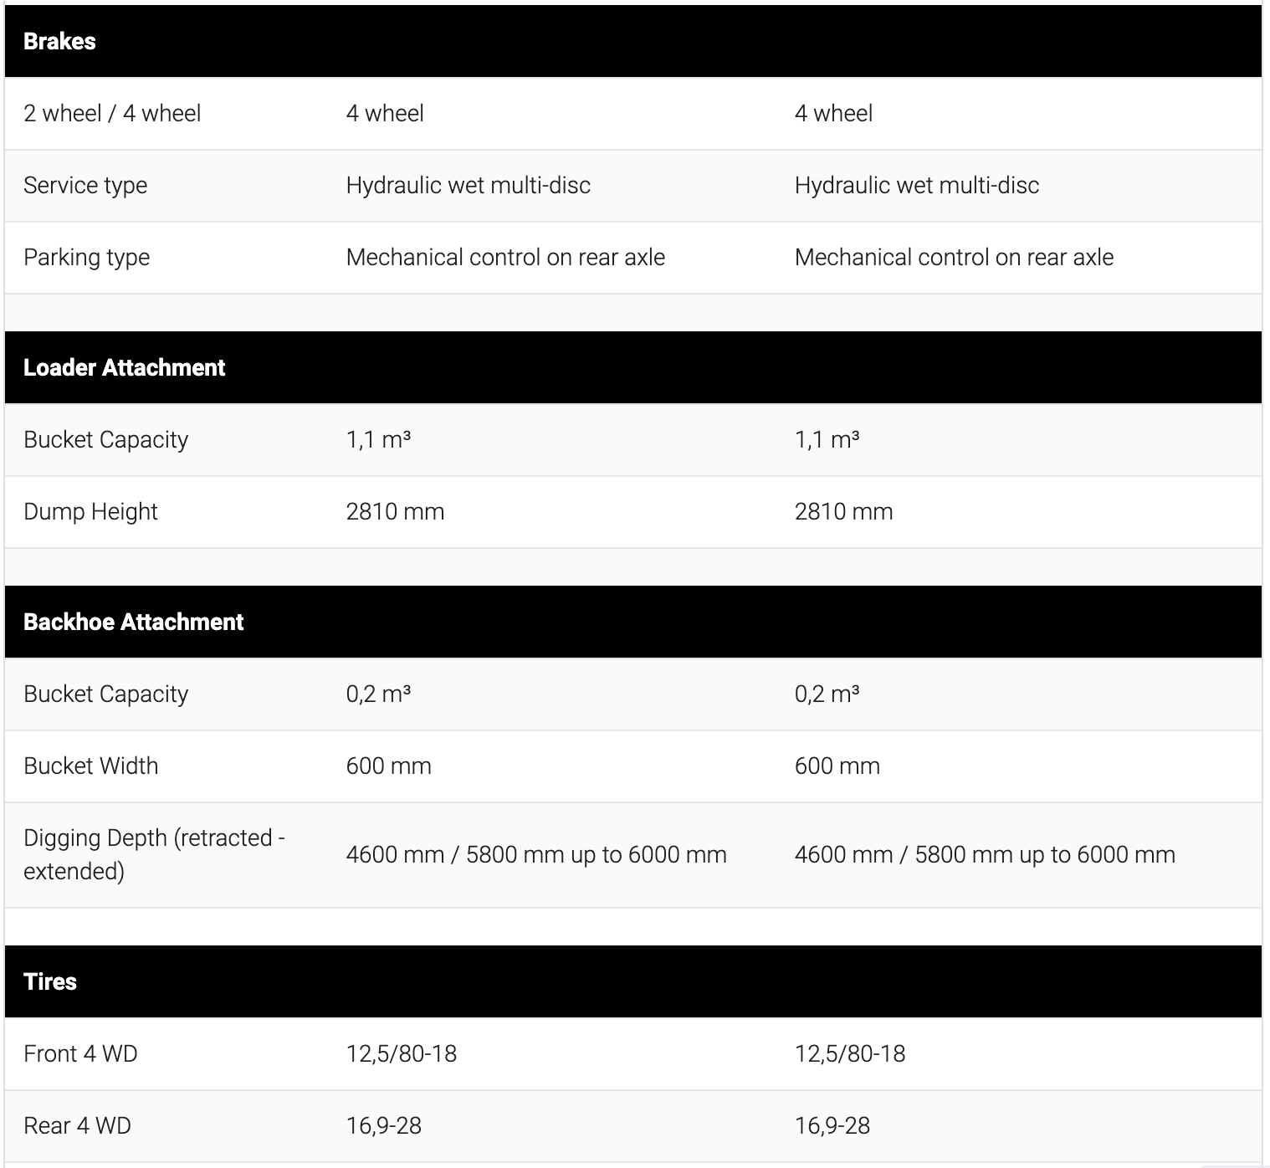Click second column 16,9-28 rear tire value

[x=832, y=1126]
